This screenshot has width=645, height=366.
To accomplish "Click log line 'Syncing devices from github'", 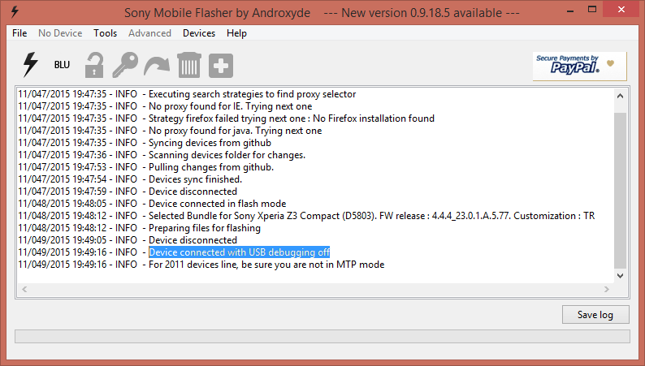I will click(x=145, y=143).
